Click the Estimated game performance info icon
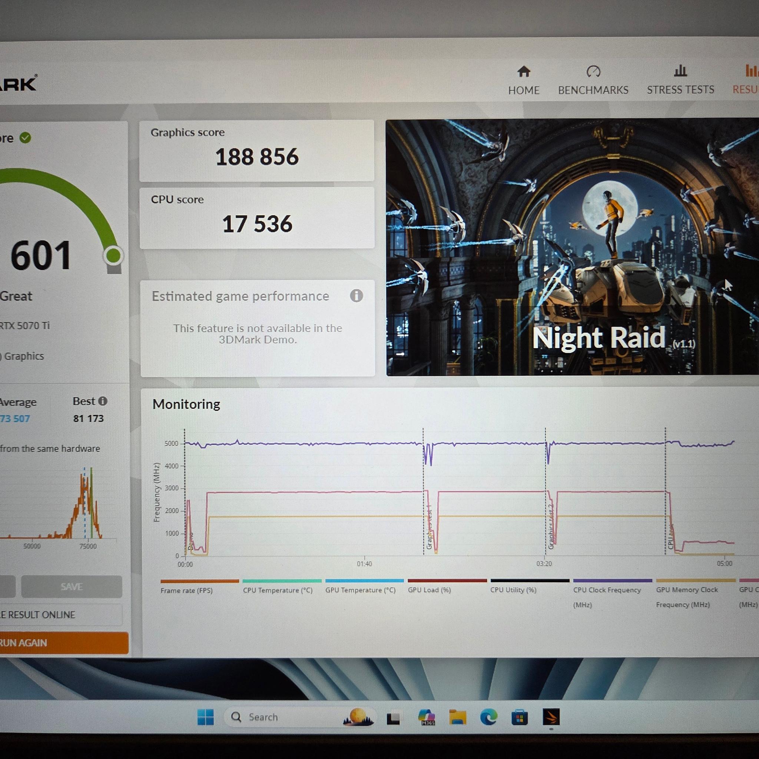The width and height of the screenshot is (759, 759). coord(356,295)
